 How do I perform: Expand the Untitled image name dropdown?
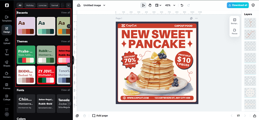pos(104,5)
